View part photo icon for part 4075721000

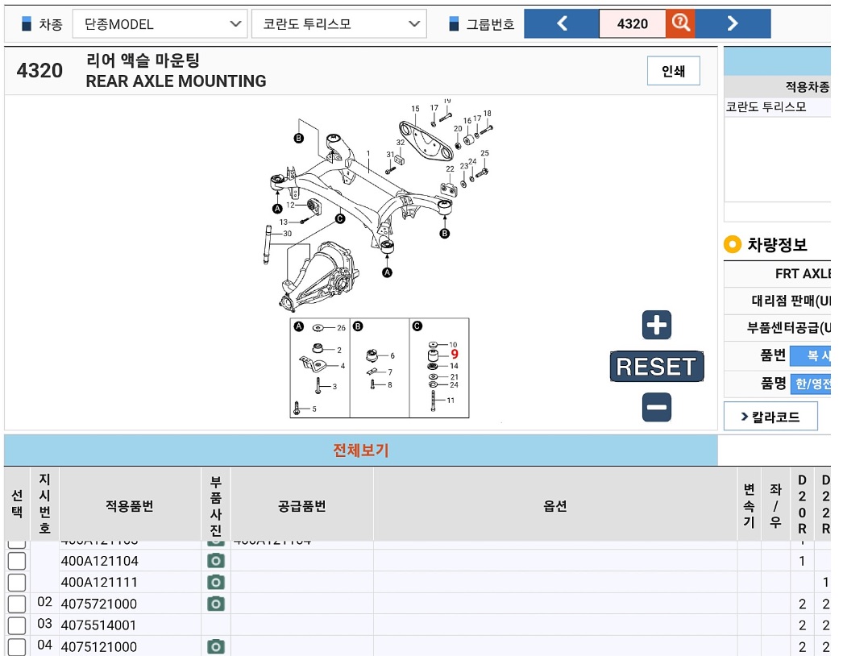point(215,603)
